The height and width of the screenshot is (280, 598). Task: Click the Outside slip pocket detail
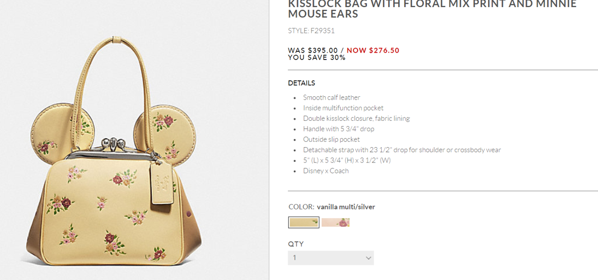click(331, 139)
